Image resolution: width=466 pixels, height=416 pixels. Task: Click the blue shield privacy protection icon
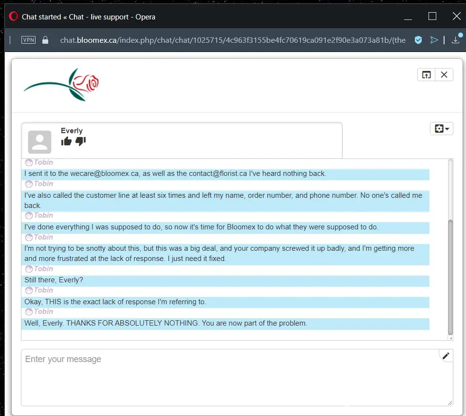pos(418,40)
